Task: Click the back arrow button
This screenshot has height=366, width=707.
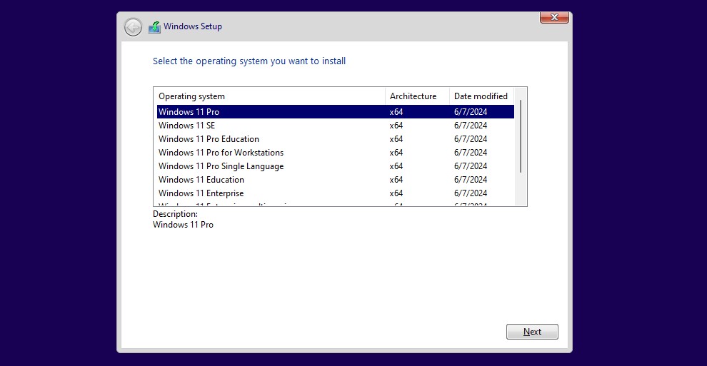Action: point(133,27)
